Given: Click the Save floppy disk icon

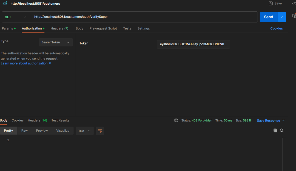Looking at the screenshot, I should pyautogui.click(x=271, y=4).
